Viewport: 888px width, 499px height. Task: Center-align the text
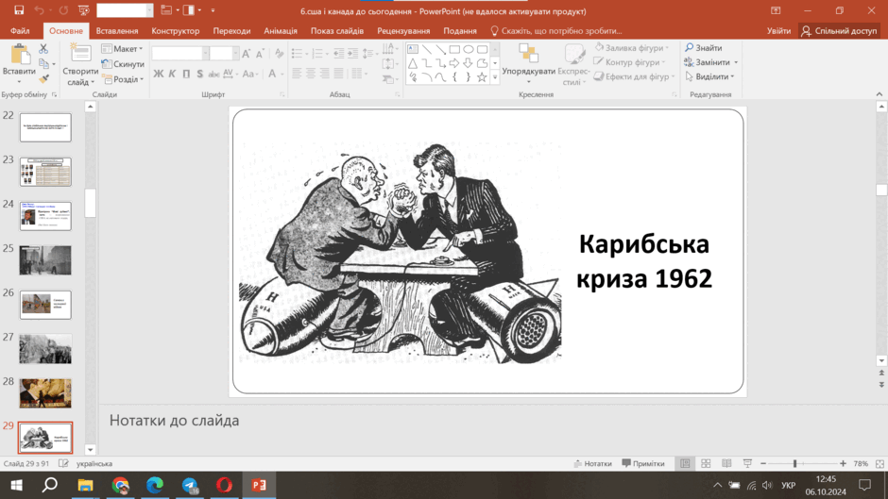(x=311, y=73)
